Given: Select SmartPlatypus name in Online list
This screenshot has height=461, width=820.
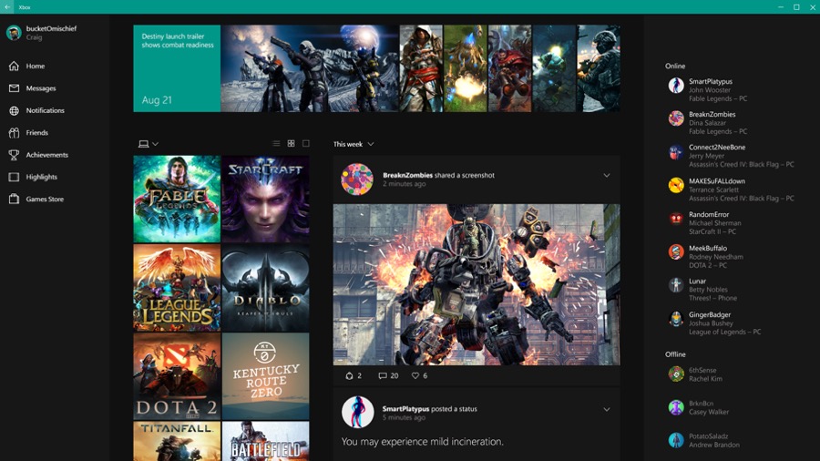Looking at the screenshot, I should [710, 81].
